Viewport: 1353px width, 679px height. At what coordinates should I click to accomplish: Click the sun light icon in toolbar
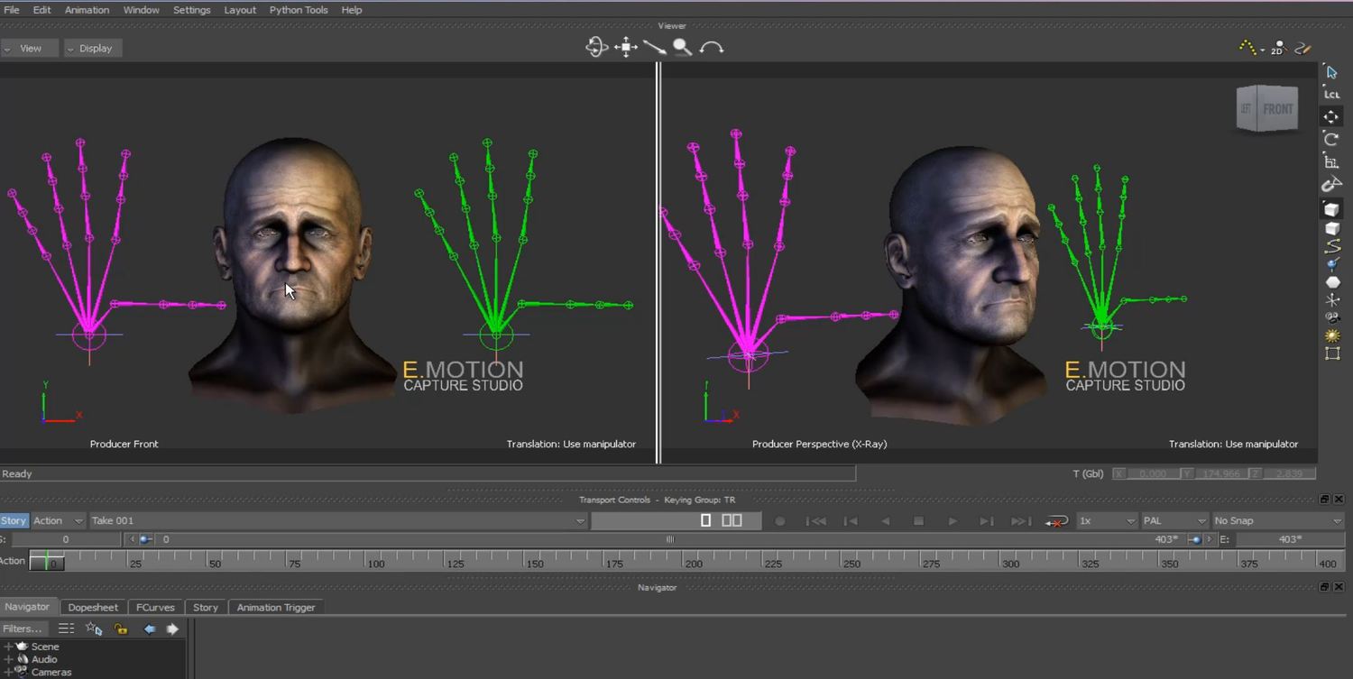(x=1331, y=335)
